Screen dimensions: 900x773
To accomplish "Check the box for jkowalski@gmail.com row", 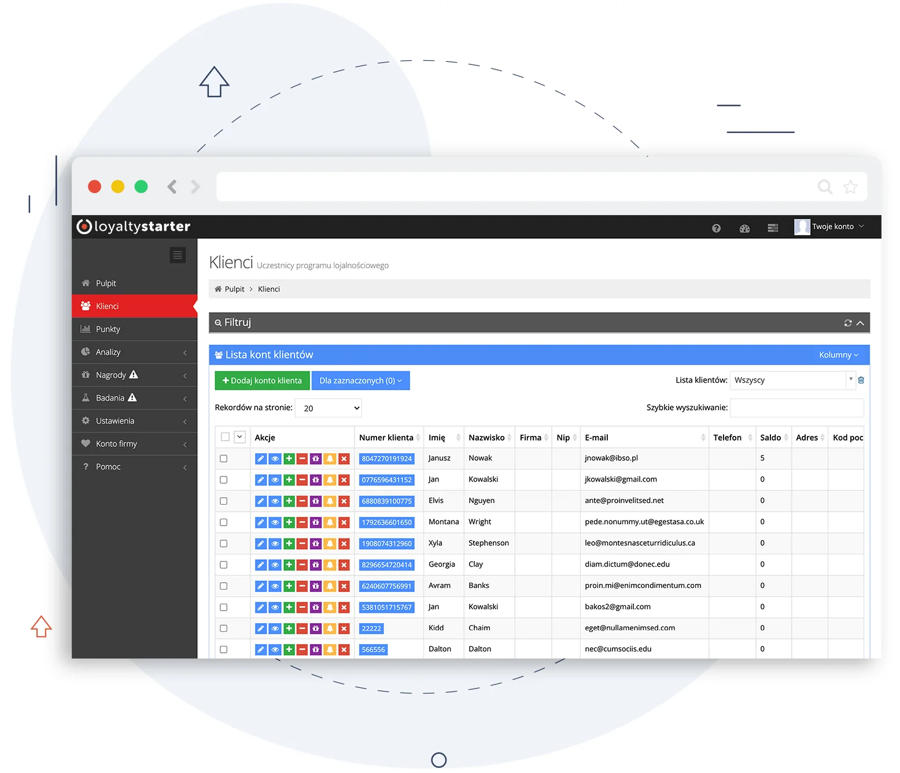I will click(x=223, y=480).
